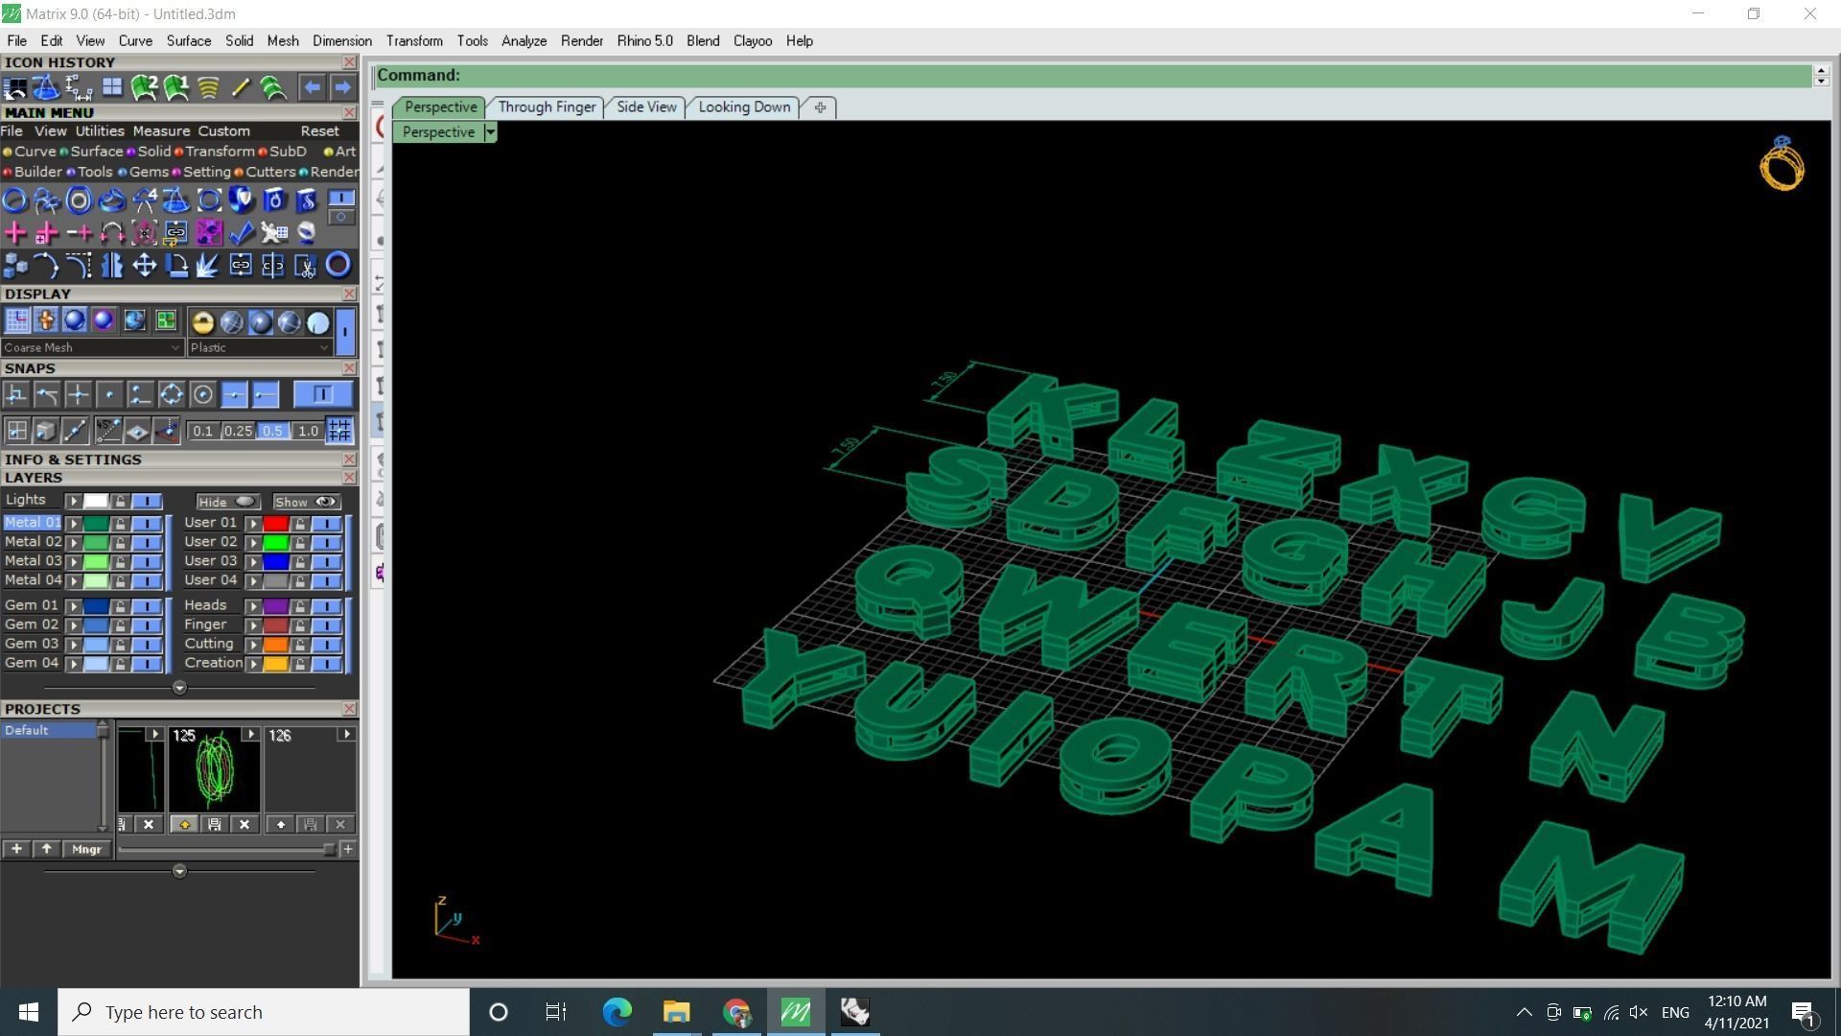1841x1036 pixels.
Task: Click the Metal 03 light green color swatch
Action: pos(96,561)
